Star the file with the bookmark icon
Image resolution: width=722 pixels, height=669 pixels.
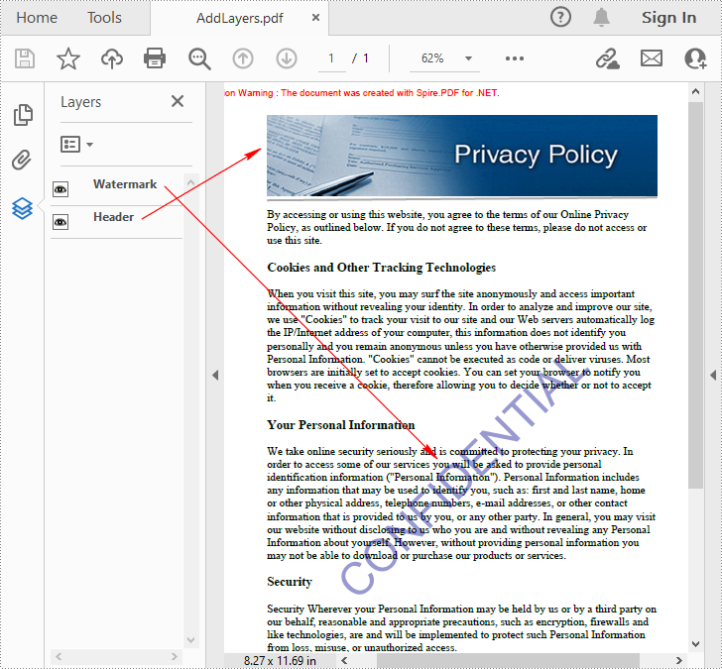68,58
